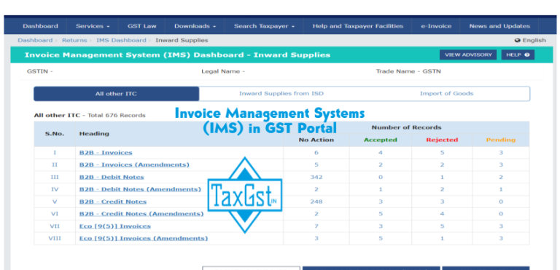Screen dimensions: 560x270
Task: Open B2B - Debit Notes (Amendments) link
Action: 140,189
